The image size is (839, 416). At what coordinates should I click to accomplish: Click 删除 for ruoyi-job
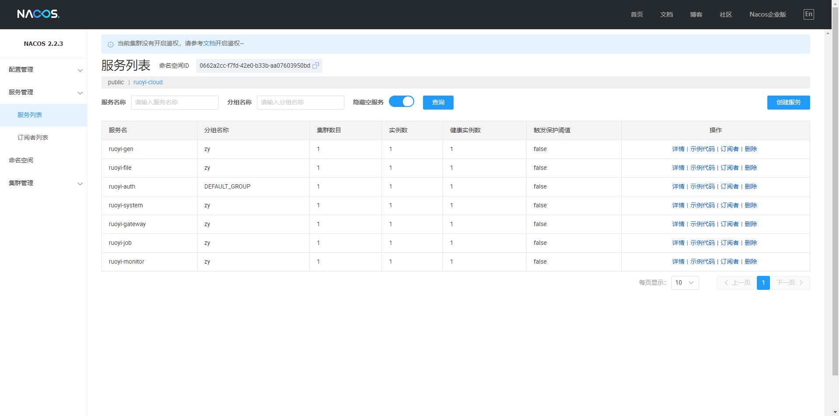751,243
